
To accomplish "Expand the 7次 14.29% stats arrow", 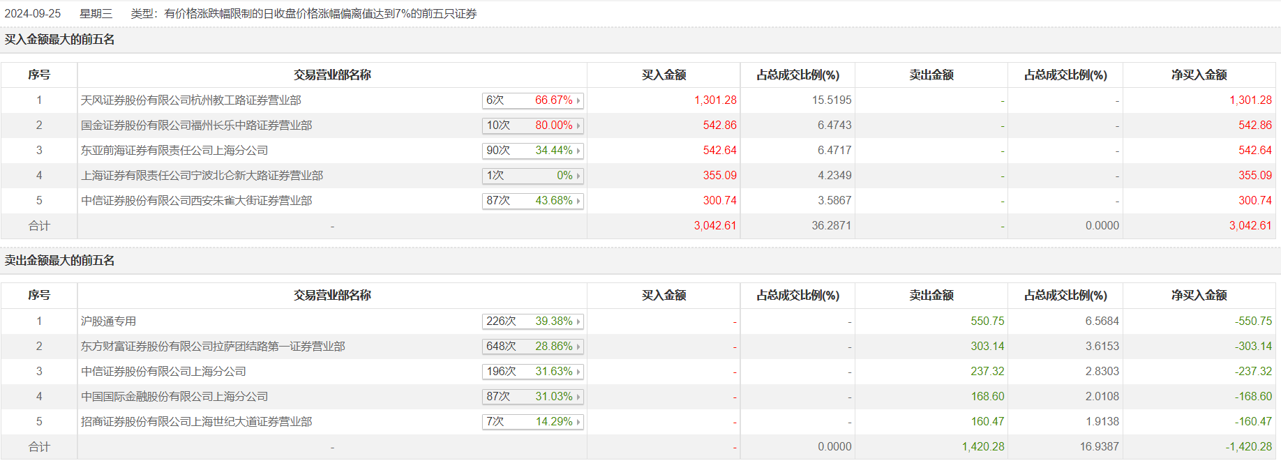I will click(578, 422).
